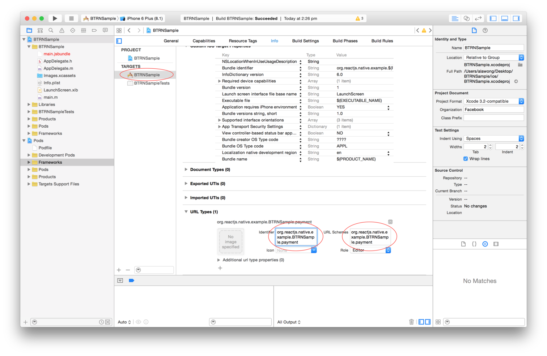Open the Issue navigator warning icon
This screenshot has height=356, width=547.
(62, 30)
